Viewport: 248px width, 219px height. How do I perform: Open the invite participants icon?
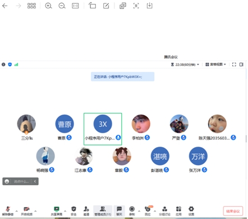[x=86, y=211]
